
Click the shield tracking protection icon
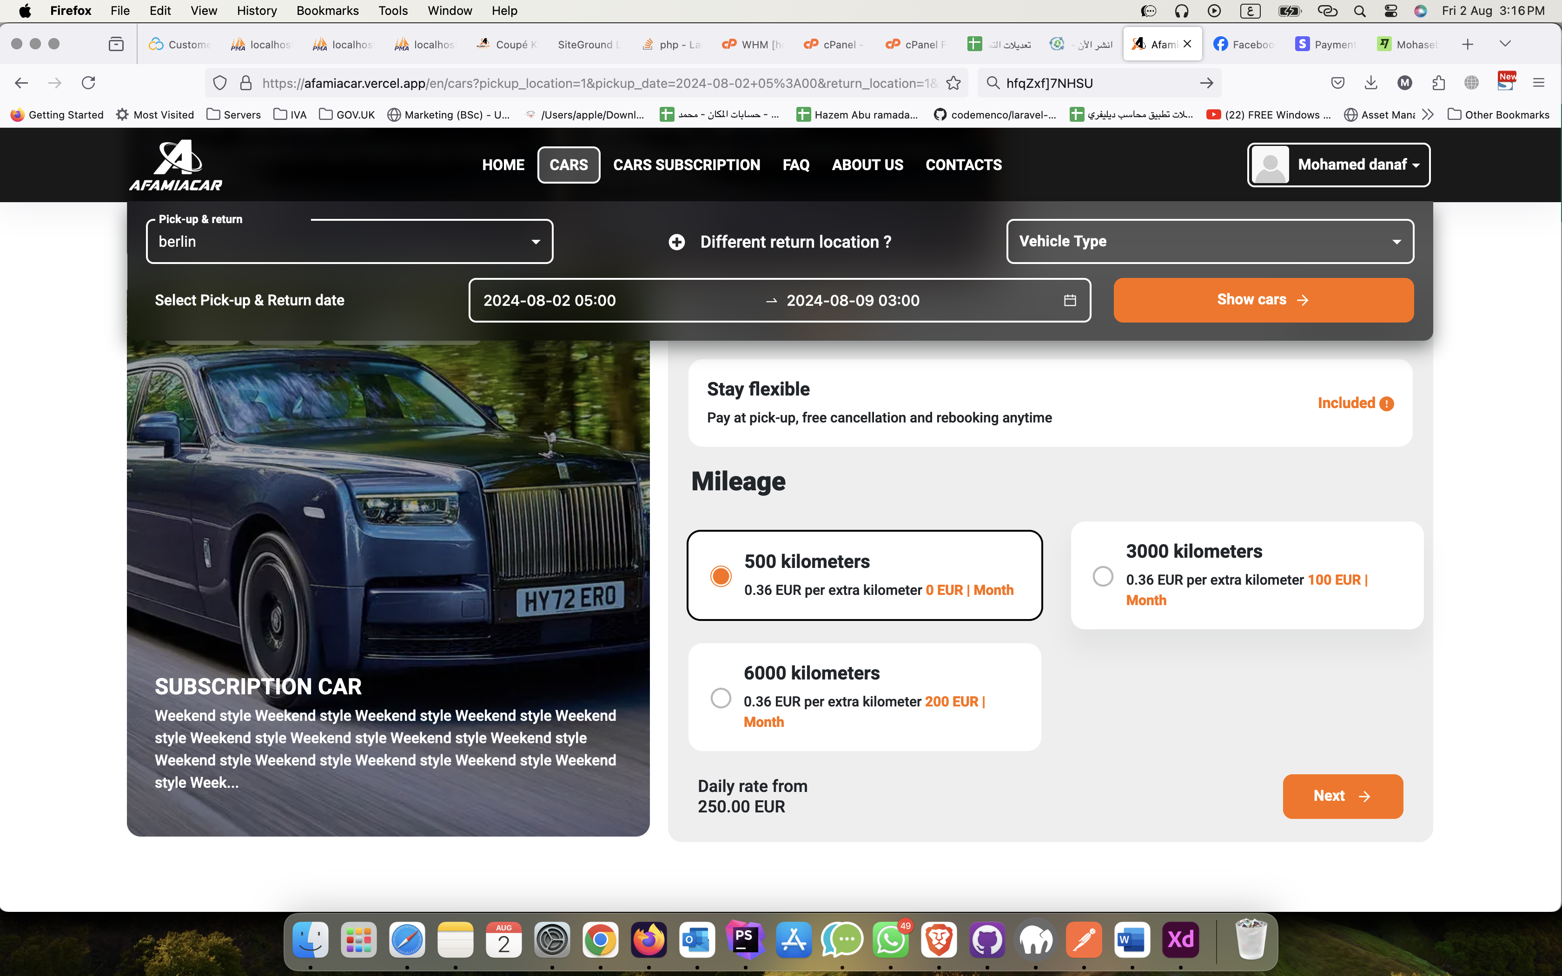point(220,83)
